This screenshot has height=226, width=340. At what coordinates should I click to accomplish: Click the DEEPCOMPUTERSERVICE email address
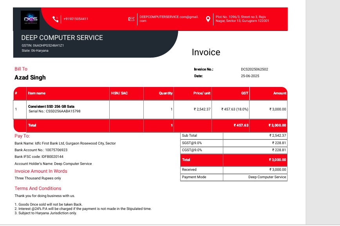click(x=168, y=19)
